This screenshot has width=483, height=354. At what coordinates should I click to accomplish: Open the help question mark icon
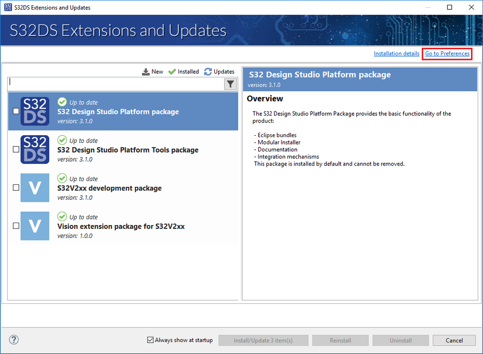coord(14,340)
